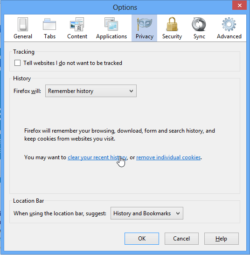Click the clear your recent history link

coord(97,157)
